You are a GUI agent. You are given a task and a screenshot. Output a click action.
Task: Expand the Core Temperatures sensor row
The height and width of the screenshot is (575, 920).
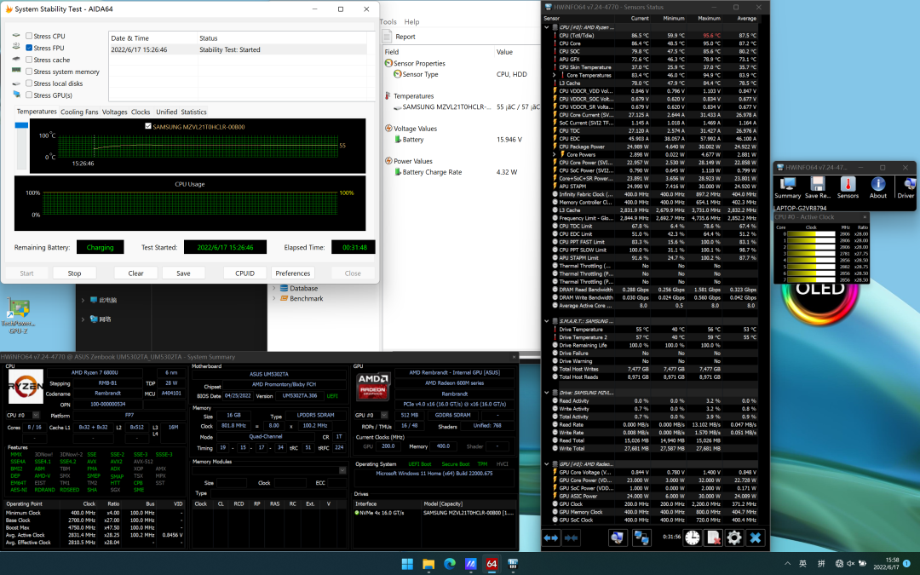coord(554,75)
